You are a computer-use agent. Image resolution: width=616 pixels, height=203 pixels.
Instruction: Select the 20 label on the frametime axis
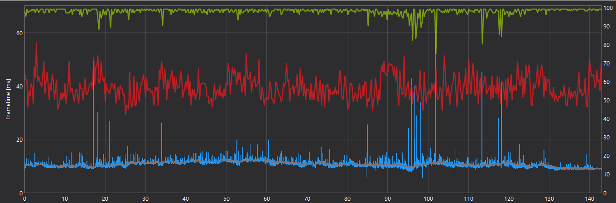pyautogui.click(x=20, y=139)
